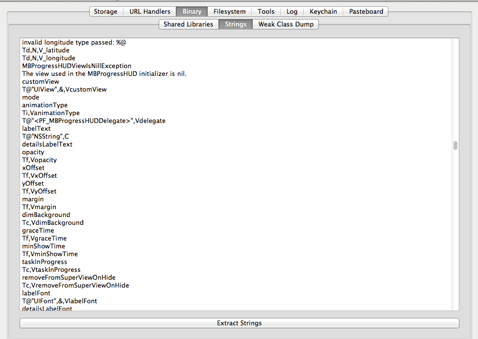Open the URL Handlers tab
This screenshot has width=478, height=339.
click(150, 11)
